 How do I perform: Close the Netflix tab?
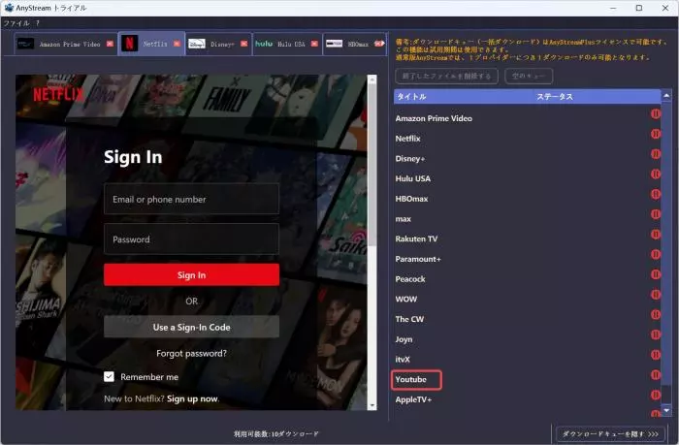[x=177, y=44]
